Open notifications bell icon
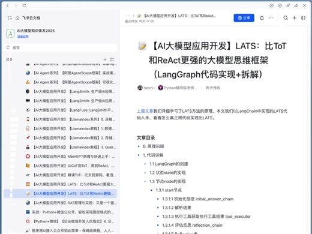Screen dimensions: 312x234 pyautogui.click(x=262, y=18)
